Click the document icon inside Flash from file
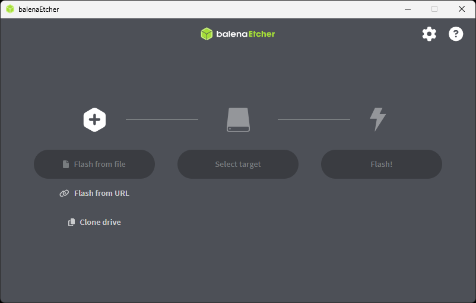Image resolution: width=476 pixels, height=303 pixels. pyautogui.click(x=65, y=164)
